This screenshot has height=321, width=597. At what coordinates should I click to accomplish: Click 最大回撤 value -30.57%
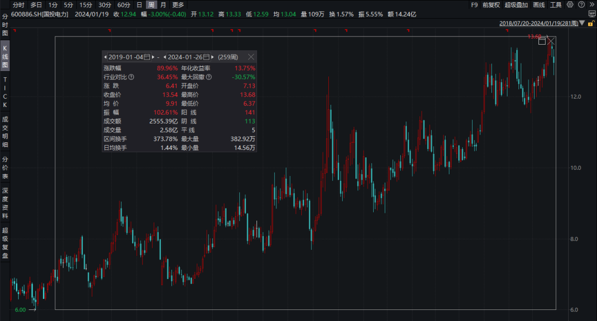244,77
